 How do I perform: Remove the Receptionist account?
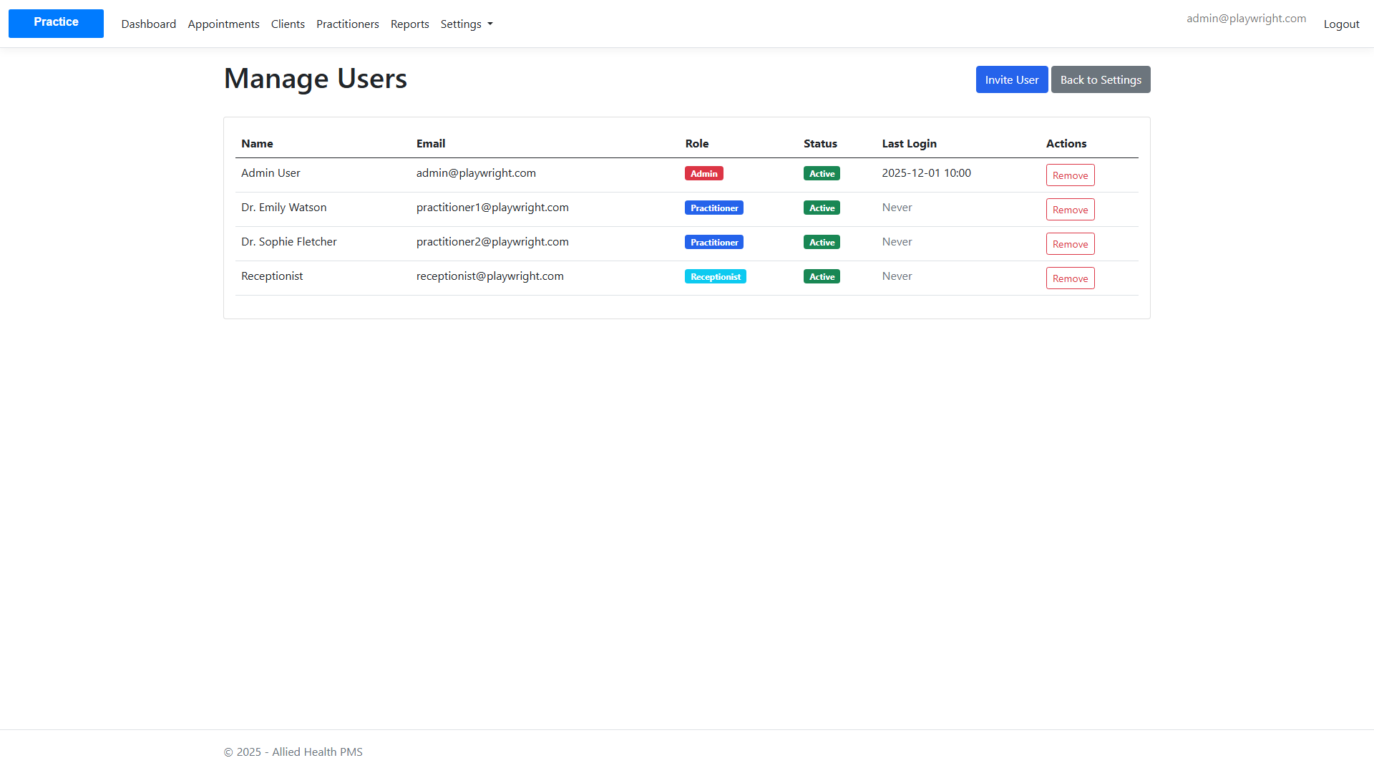tap(1070, 278)
